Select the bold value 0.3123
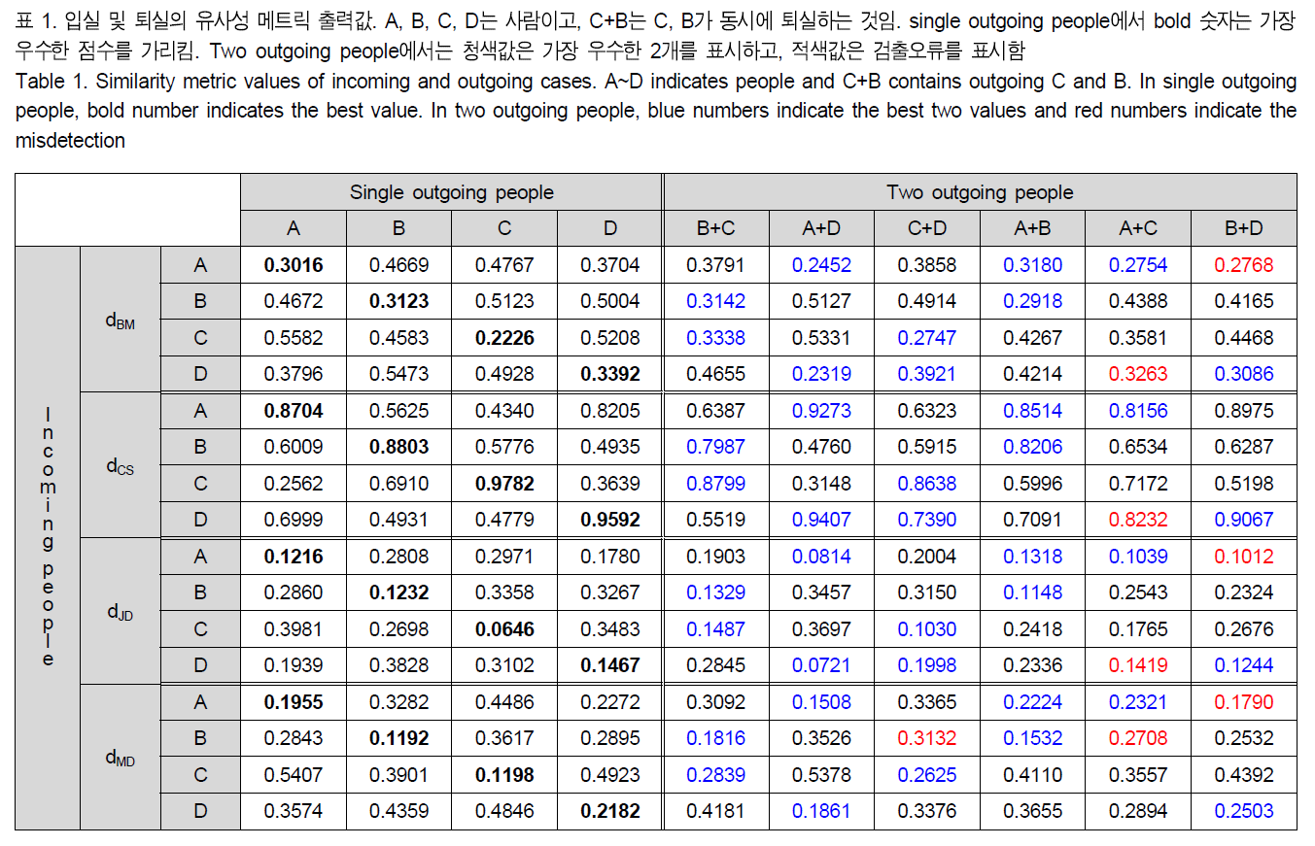The height and width of the screenshot is (846, 1315). 398,301
